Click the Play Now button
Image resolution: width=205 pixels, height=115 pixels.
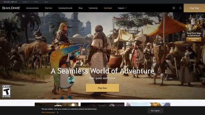[102, 88]
